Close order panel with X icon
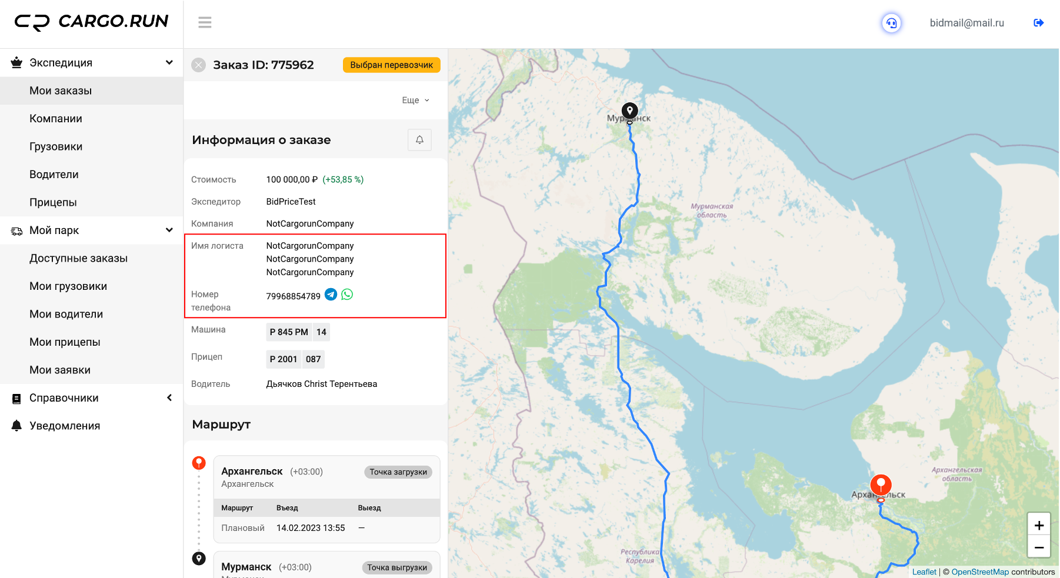 [199, 65]
